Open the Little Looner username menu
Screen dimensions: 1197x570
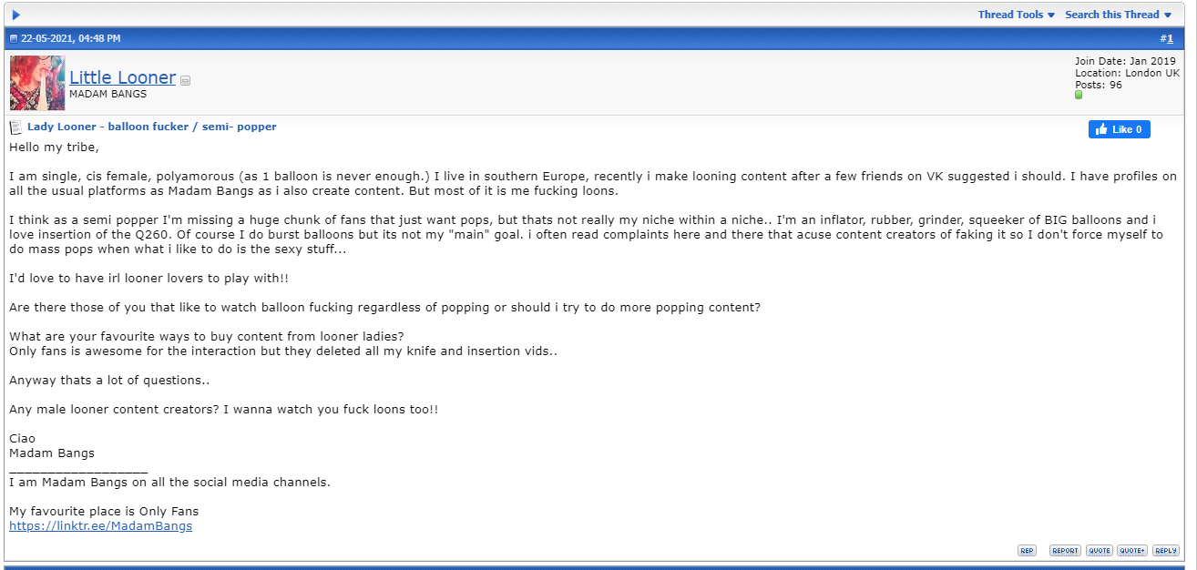point(122,77)
